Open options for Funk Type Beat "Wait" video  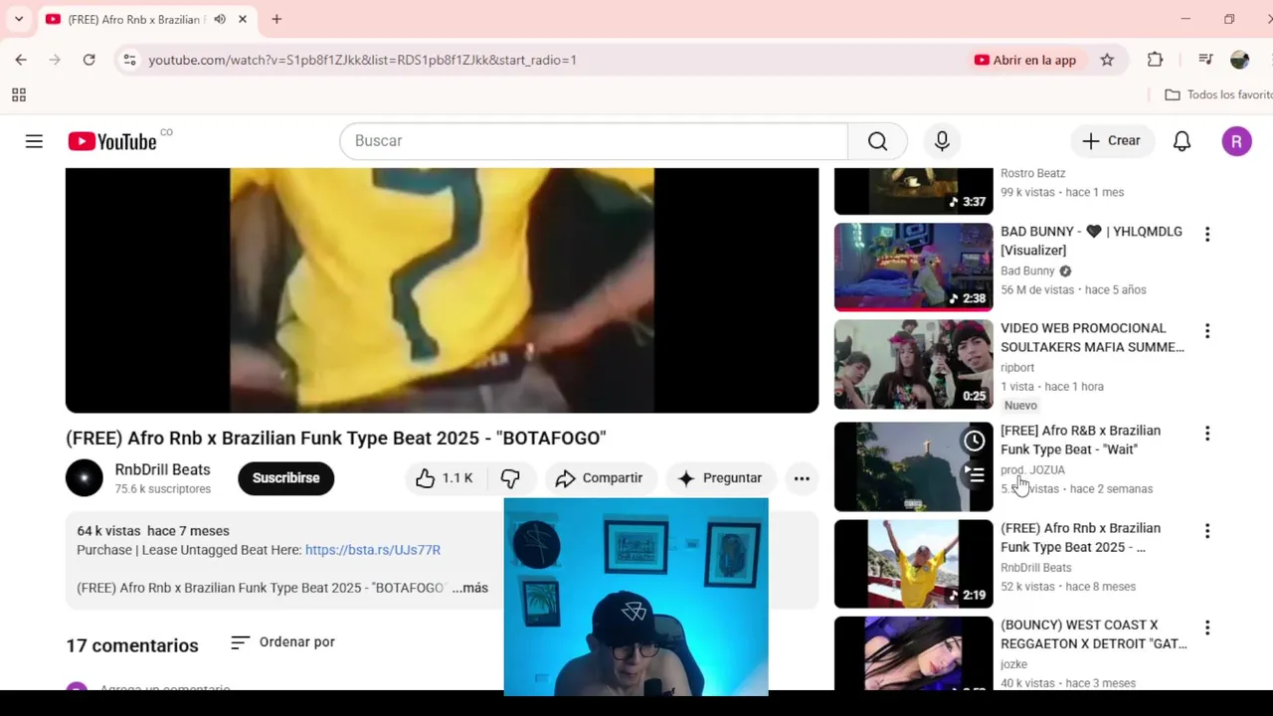[x=1207, y=434]
